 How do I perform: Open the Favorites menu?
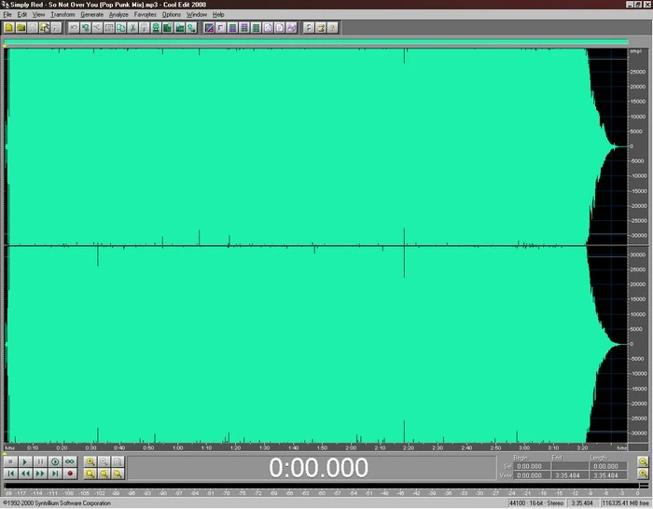(x=146, y=15)
